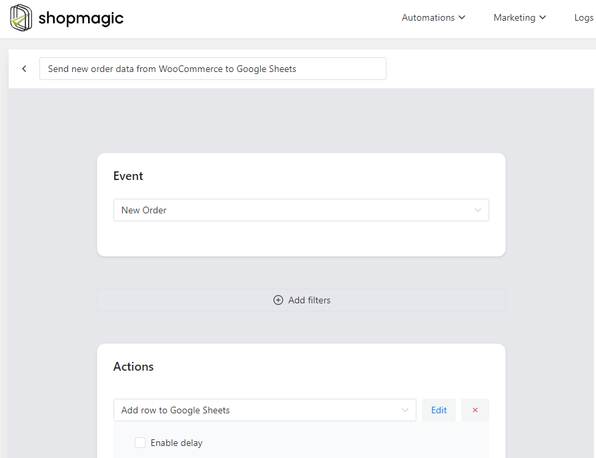Expand the Automations menu

coord(433,17)
